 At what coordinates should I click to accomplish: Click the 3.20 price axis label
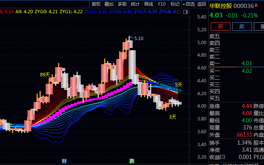202,157
